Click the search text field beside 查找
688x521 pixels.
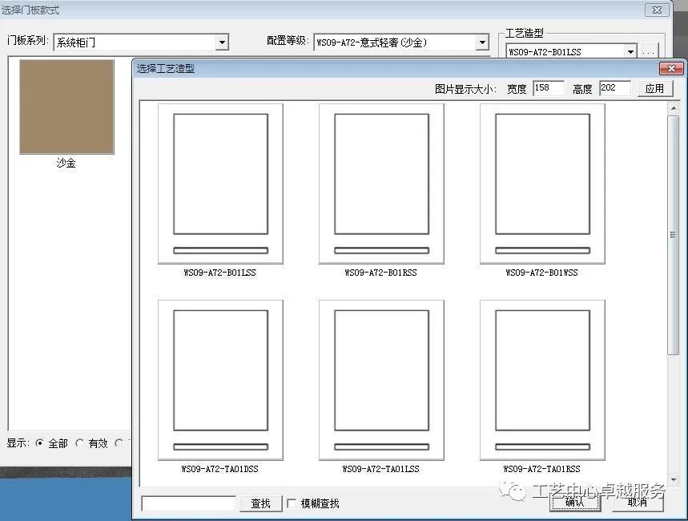pos(188,503)
